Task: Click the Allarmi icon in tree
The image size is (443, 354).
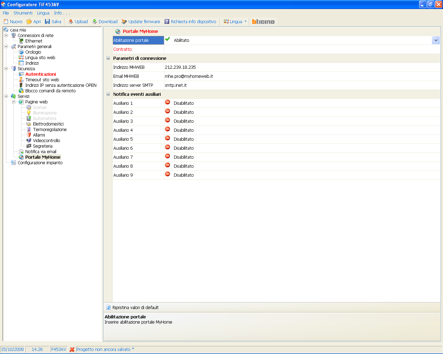Action: click(29, 135)
